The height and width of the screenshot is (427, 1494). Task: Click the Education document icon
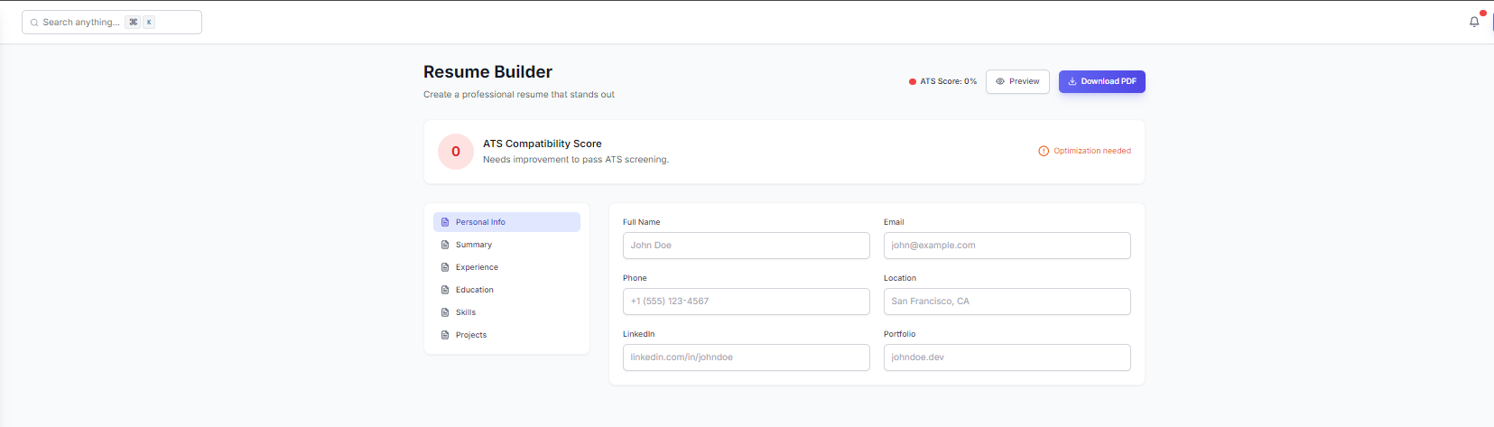click(x=445, y=290)
